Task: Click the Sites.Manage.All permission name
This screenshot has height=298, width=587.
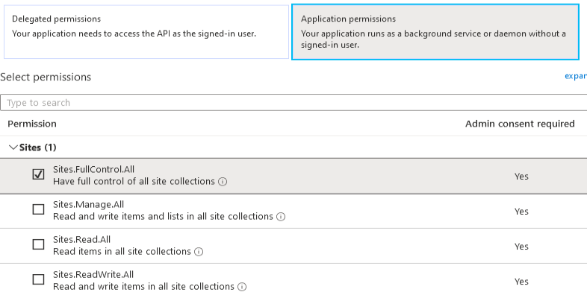Action: pyautogui.click(x=87, y=205)
